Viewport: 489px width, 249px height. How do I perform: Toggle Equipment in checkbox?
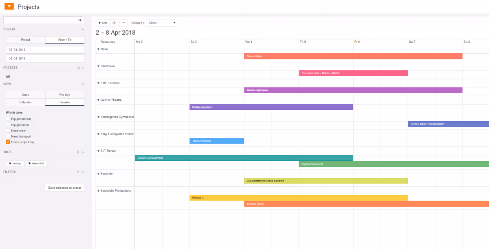8,125
